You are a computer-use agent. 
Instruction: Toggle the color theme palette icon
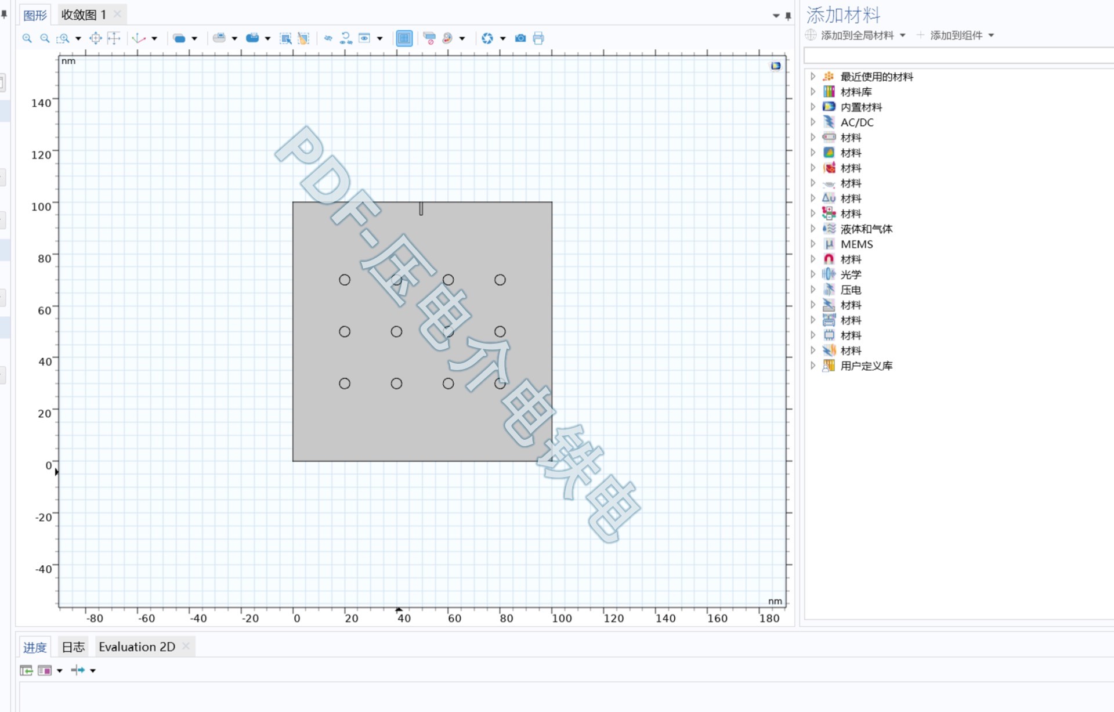[x=447, y=38]
